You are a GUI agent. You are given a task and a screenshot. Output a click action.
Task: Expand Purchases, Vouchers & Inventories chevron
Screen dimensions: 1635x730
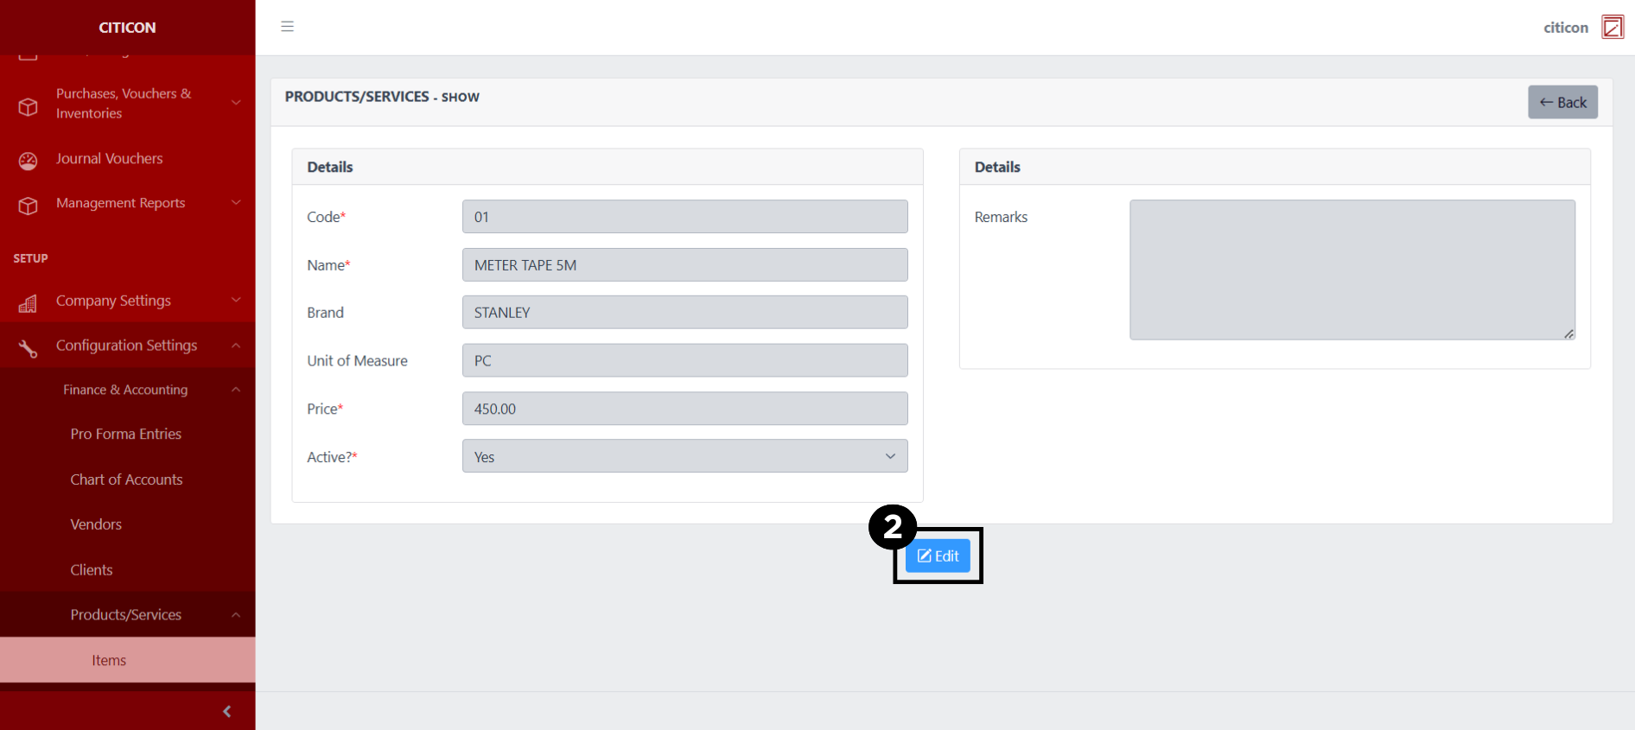tap(236, 103)
